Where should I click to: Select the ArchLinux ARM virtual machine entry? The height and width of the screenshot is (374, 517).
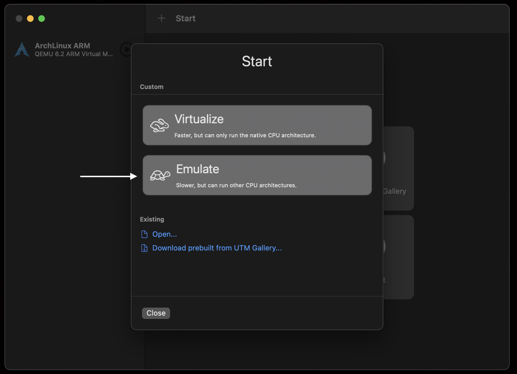pyautogui.click(x=62, y=46)
